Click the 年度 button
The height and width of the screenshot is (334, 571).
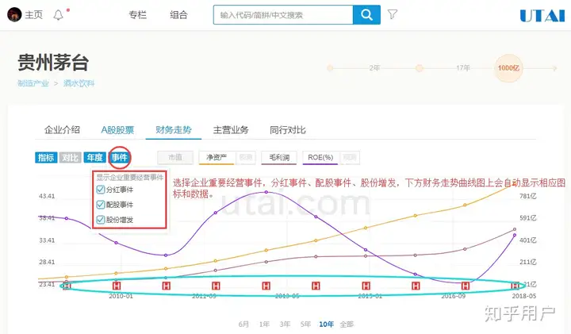pos(94,157)
